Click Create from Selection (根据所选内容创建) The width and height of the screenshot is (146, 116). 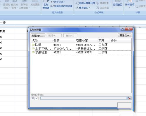61,6
